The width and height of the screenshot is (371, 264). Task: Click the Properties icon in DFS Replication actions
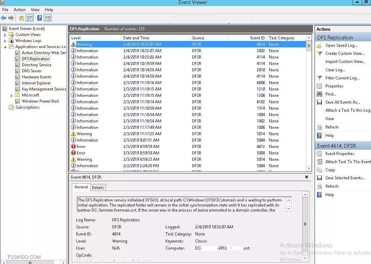319,86
